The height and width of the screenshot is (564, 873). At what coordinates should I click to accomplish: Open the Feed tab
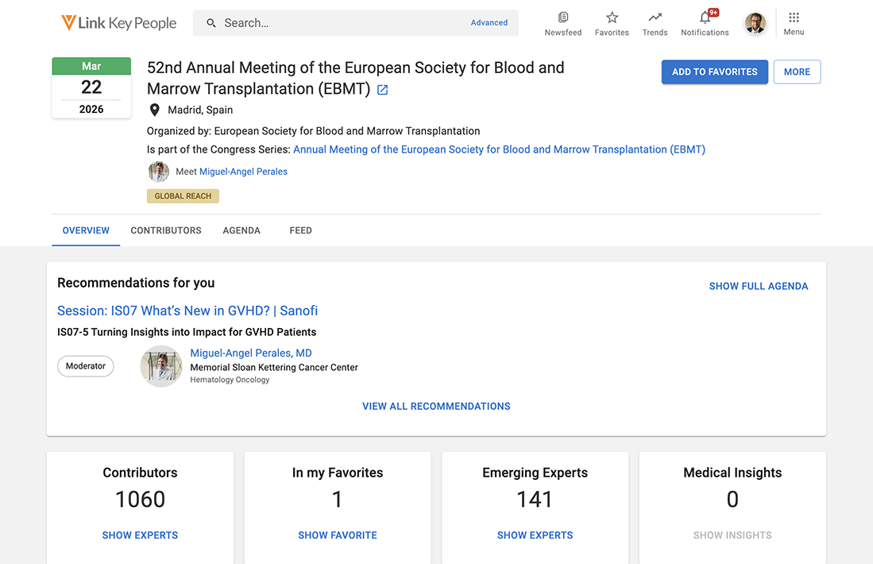tap(300, 230)
